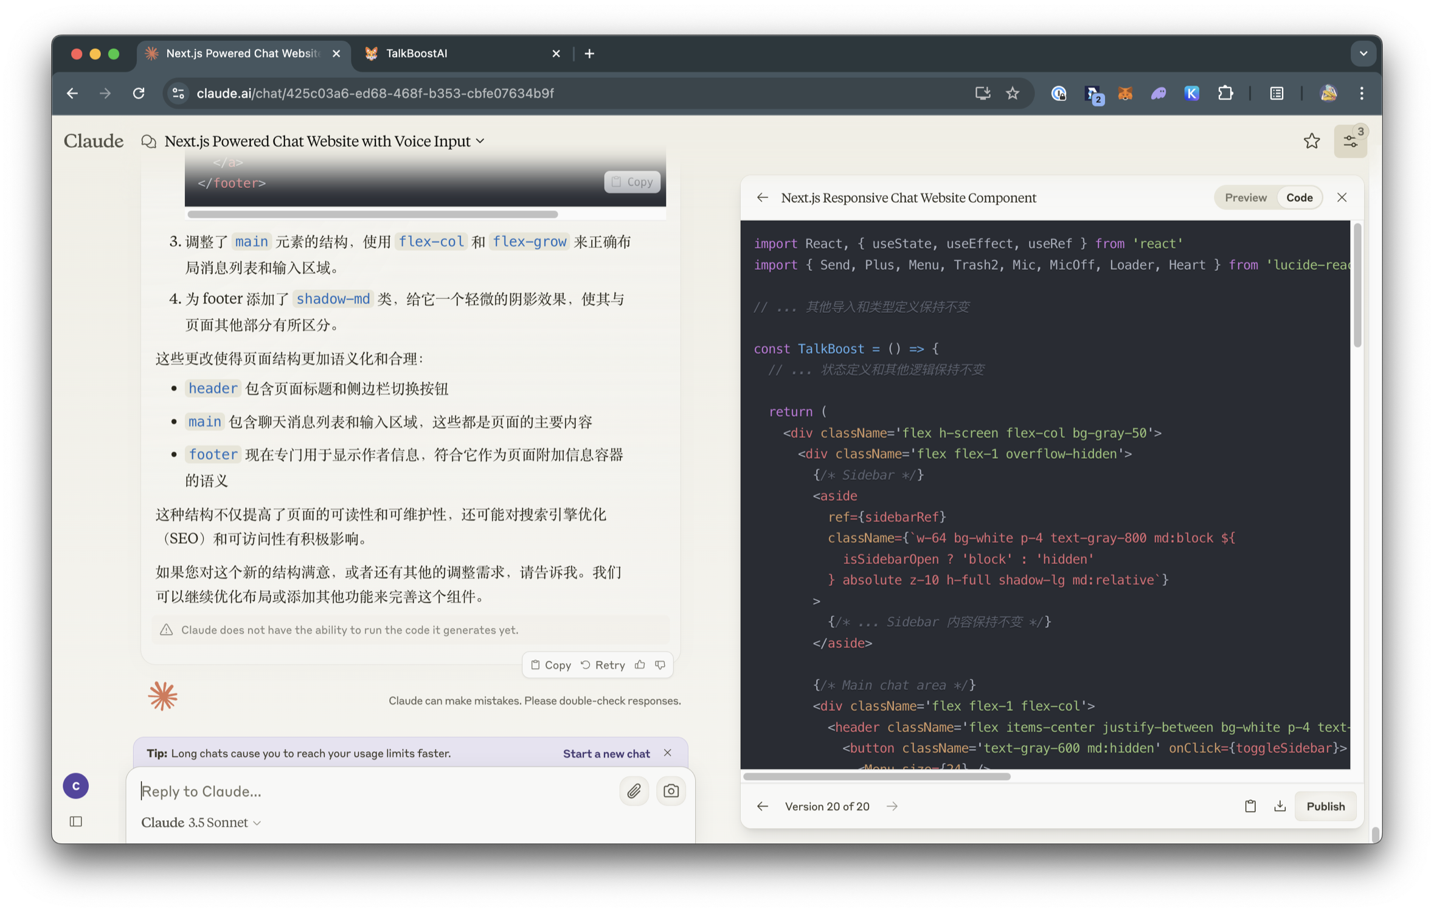Copy artifact code with clipboard icon

(x=1250, y=806)
